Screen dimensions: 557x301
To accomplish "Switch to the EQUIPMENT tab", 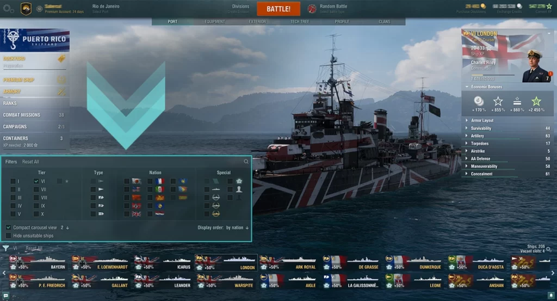I will 214,22.
